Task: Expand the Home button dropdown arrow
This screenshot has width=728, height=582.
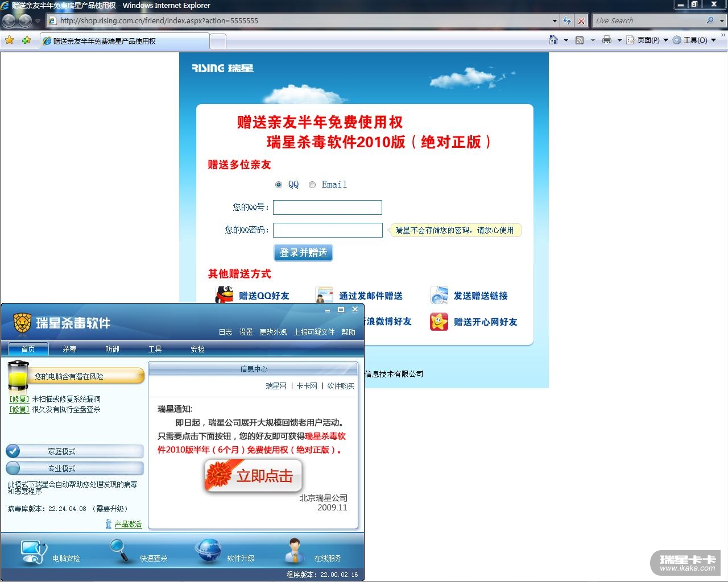Action: pos(565,40)
